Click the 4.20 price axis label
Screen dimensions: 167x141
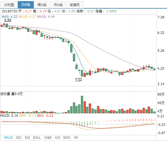[x=161, y=69]
